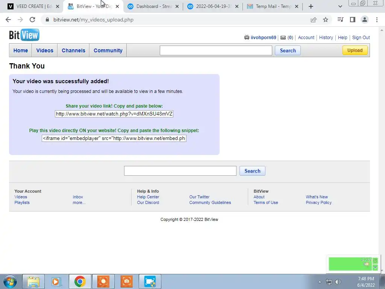Viewport: 385px width, 289px height.
Task: Close the 2022-06-04 tab
Action: point(237,6)
